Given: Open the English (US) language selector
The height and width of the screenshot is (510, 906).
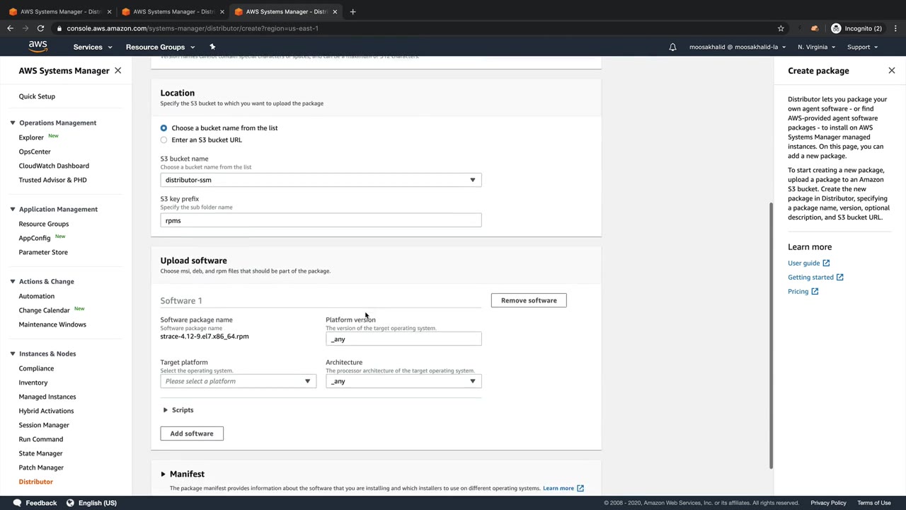Looking at the screenshot, I should (x=91, y=503).
